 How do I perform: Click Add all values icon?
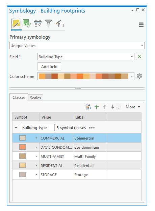(88, 107)
